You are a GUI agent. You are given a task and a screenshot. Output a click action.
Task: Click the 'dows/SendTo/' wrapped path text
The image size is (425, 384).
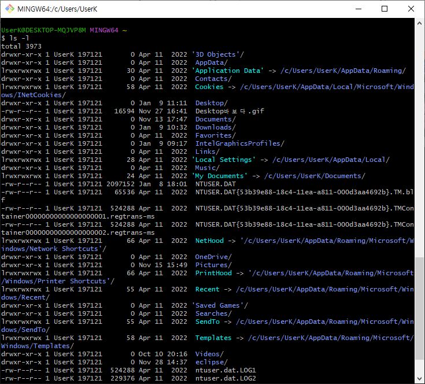pos(25,330)
